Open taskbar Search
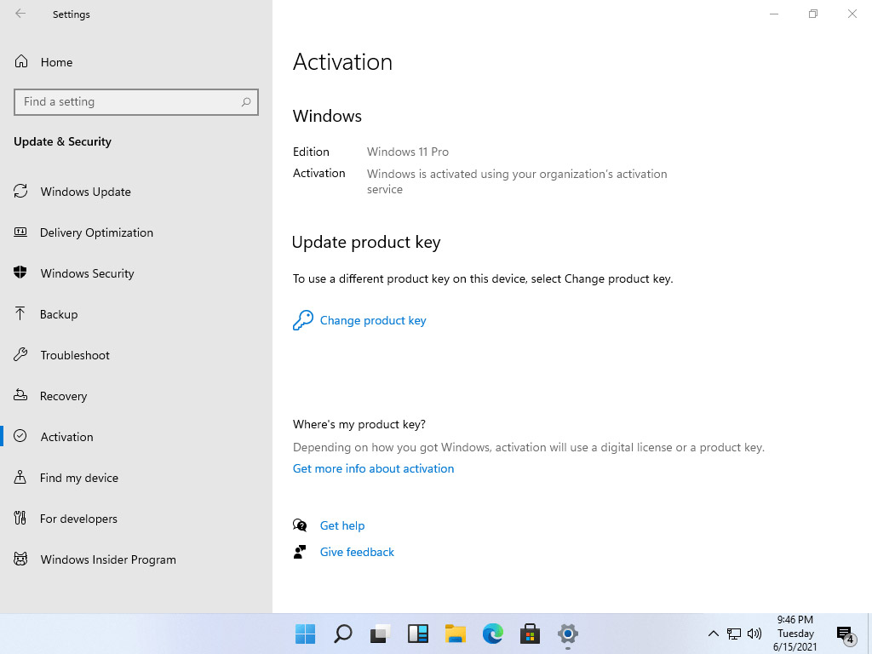This screenshot has width=872, height=654. [x=342, y=634]
